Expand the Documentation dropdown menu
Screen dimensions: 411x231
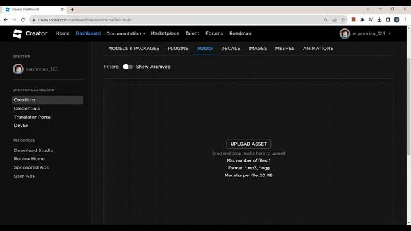coord(126,33)
